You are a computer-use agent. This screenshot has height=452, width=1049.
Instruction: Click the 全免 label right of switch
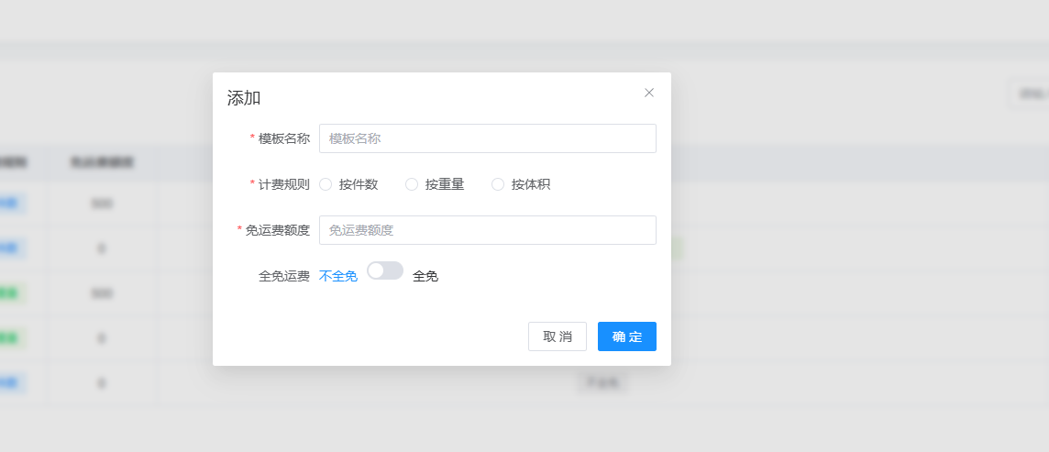click(x=425, y=276)
